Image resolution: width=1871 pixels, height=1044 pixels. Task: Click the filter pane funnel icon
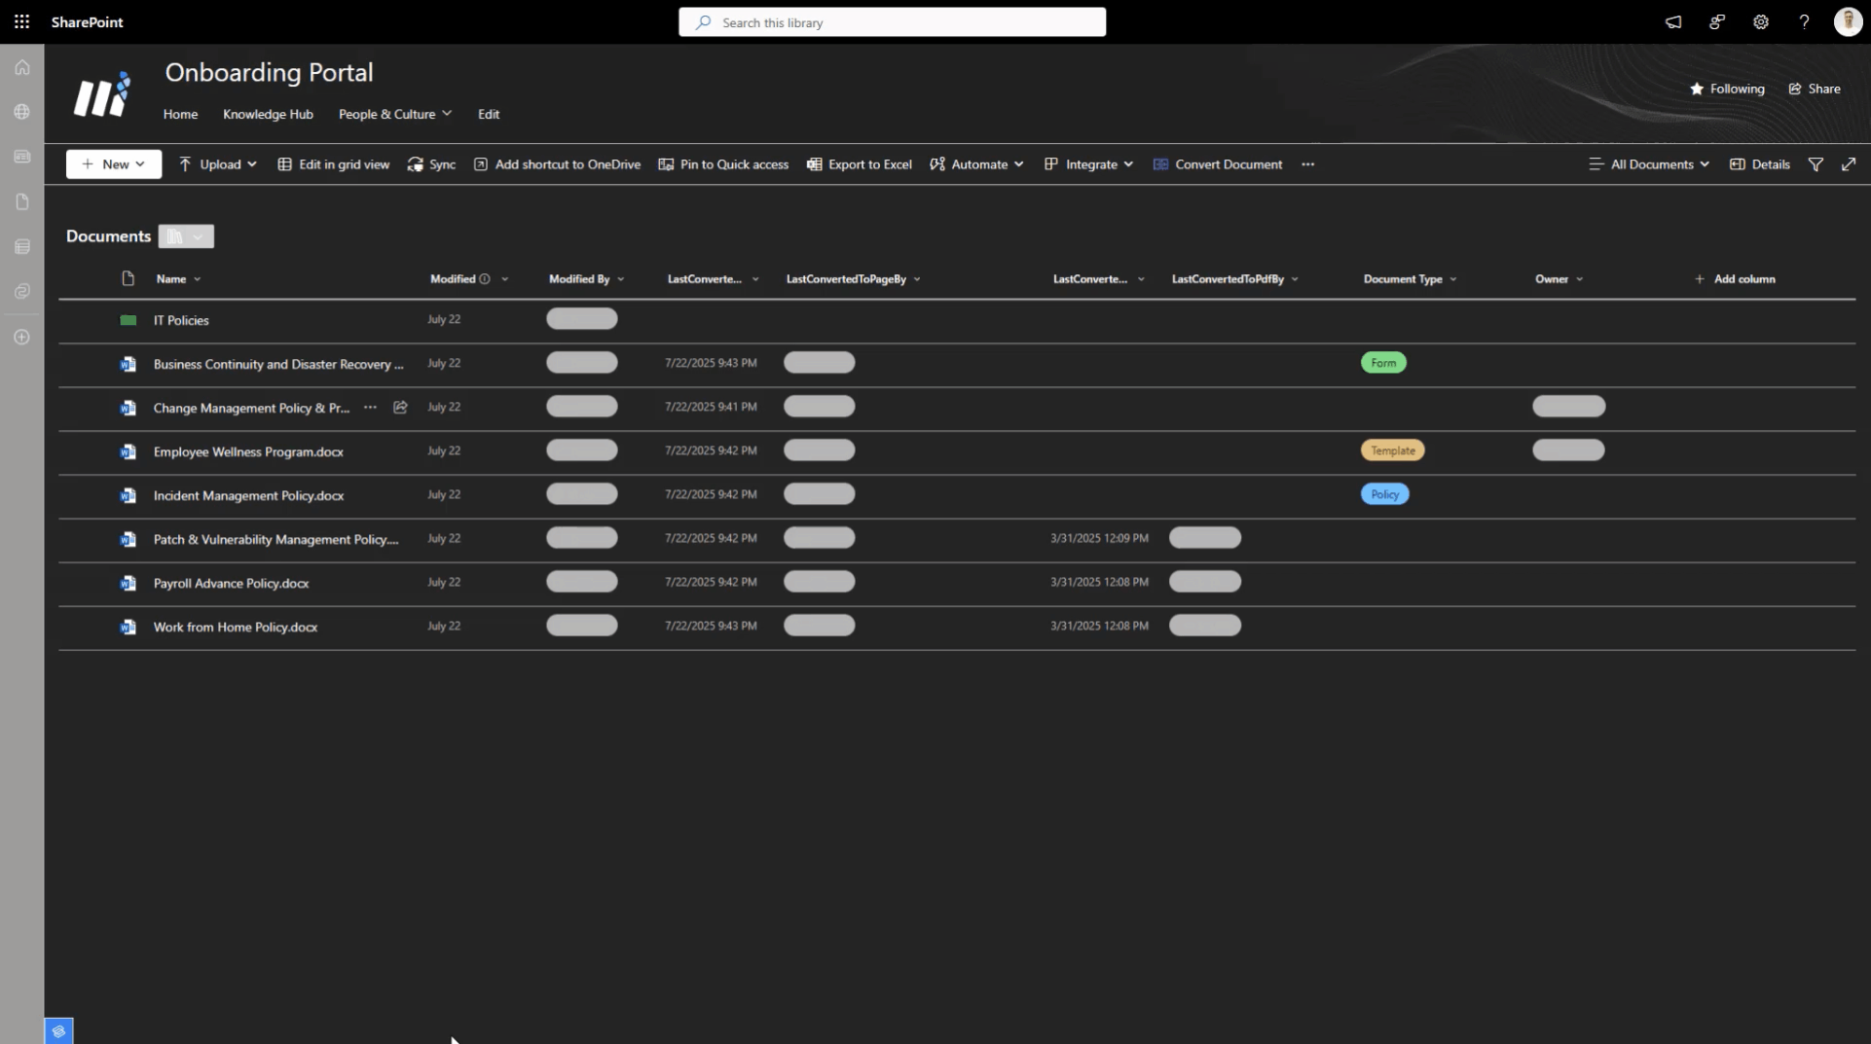point(1816,164)
